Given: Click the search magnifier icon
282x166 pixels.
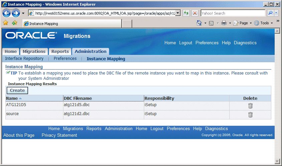Looking at the screenshot, I should coord(270,13).
